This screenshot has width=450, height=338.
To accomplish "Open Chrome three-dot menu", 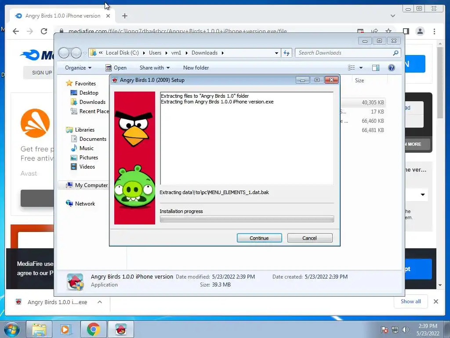I will tap(434, 31).
